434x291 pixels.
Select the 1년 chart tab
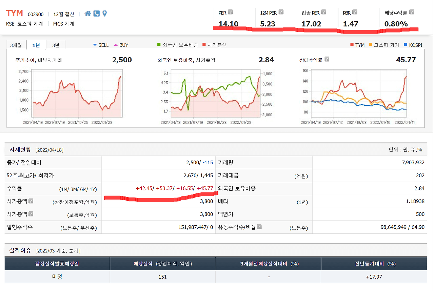click(36, 45)
